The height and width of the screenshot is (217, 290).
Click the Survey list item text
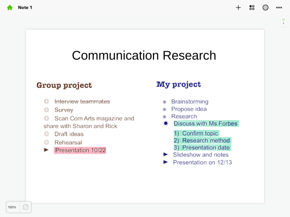click(64, 110)
